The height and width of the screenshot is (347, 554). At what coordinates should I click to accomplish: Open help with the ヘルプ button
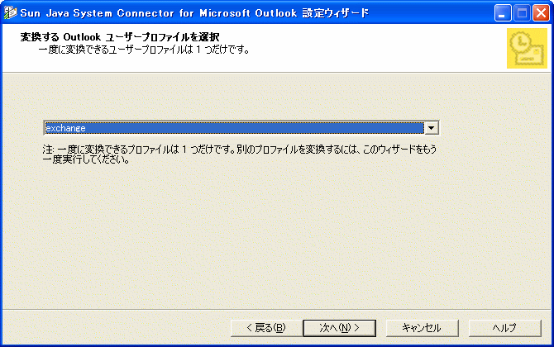tap(505, 328)
